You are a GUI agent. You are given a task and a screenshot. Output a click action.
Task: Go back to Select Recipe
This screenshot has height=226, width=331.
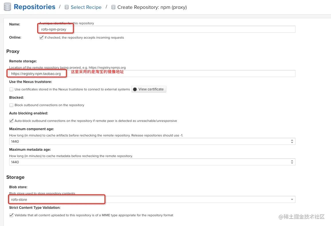coord(86,7)
